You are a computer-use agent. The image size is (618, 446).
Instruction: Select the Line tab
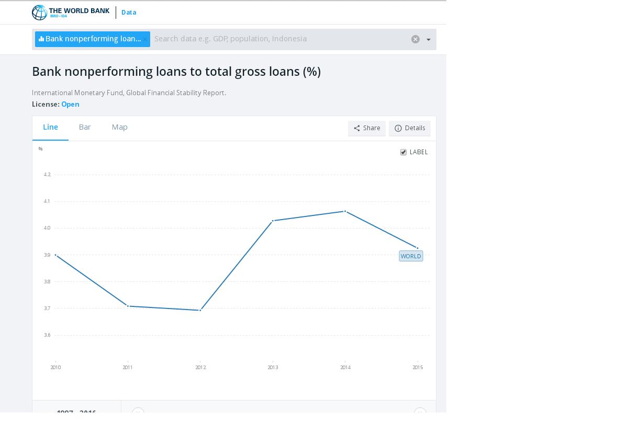[x=50, y=127]
